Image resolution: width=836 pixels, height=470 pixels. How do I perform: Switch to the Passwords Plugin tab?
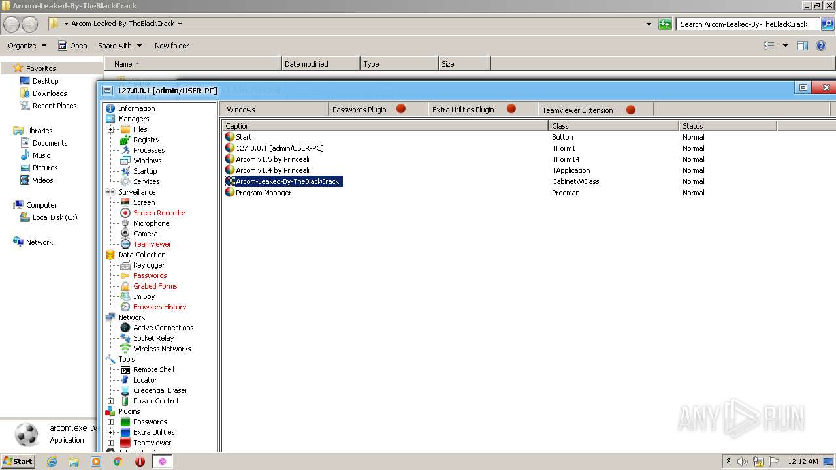pyautogui.click(x=378, y=110)
